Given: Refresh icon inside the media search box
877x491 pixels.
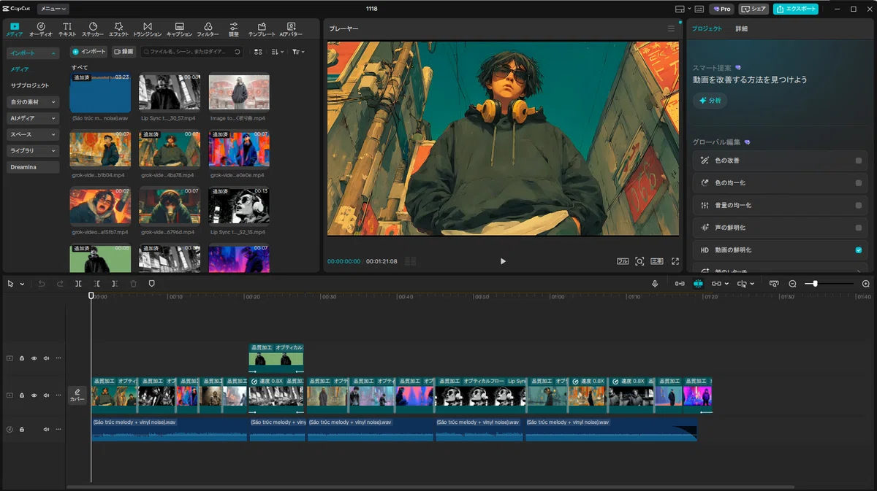Looking at the screenshot, I should point(237,52).
